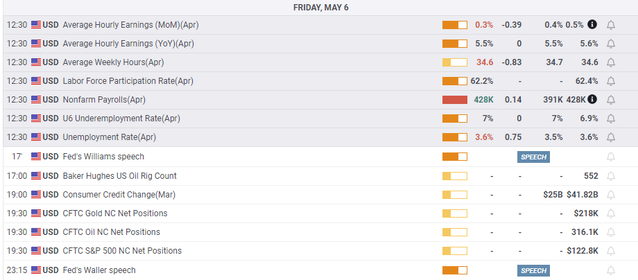Click the bell icon for Nonfarm Payrolls
638x280 pixels.
point(611,100)
